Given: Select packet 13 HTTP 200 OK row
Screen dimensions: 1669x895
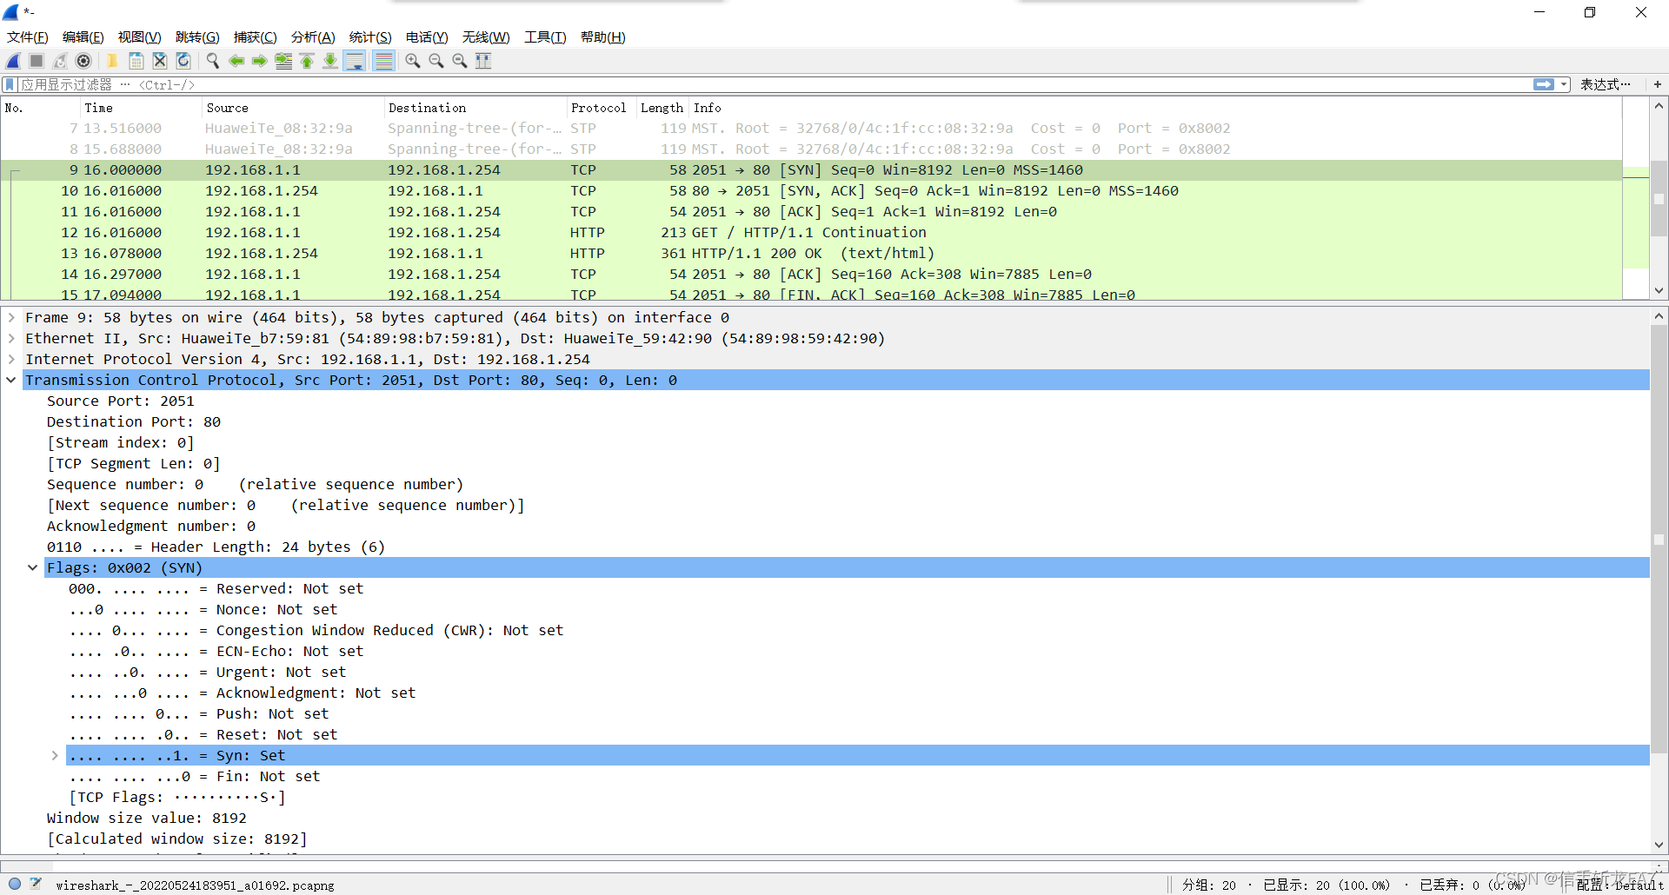Looking at the screenshot, I should click(x=522, y=253).
